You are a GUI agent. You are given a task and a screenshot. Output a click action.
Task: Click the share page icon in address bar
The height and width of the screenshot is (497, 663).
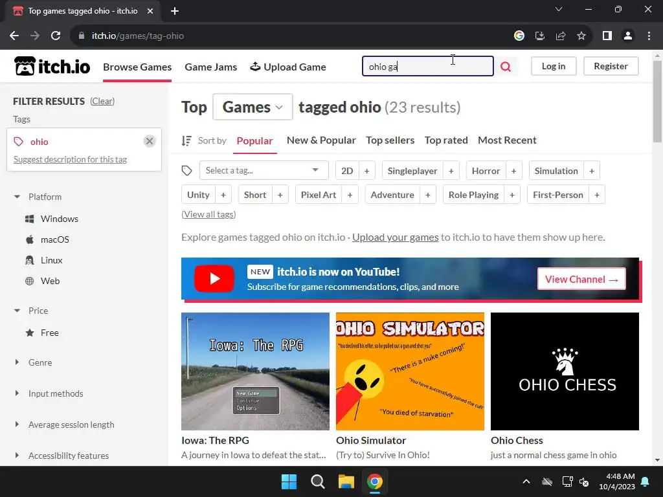pyautogui.click(x=561, y=36)
